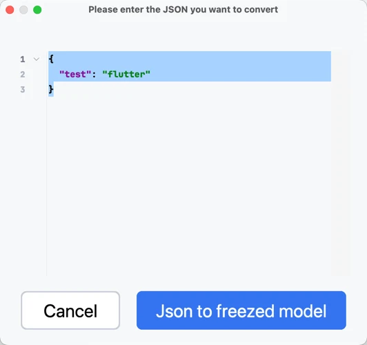
Task: Click the red close window button
Action: (x=10, y=10)
